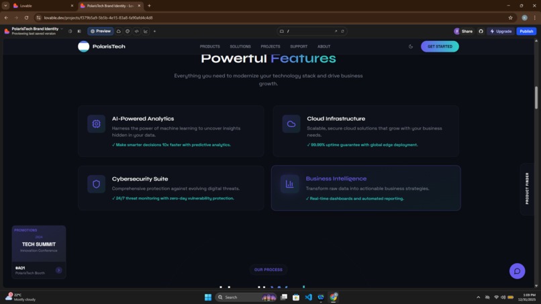Show hidden system tray icons
541x304 pixels.
click(x=478, y=297)
